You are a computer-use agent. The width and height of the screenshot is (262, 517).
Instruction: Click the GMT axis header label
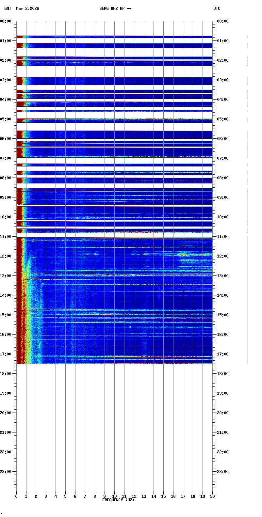pyautogui.click(x=8, y=8)
